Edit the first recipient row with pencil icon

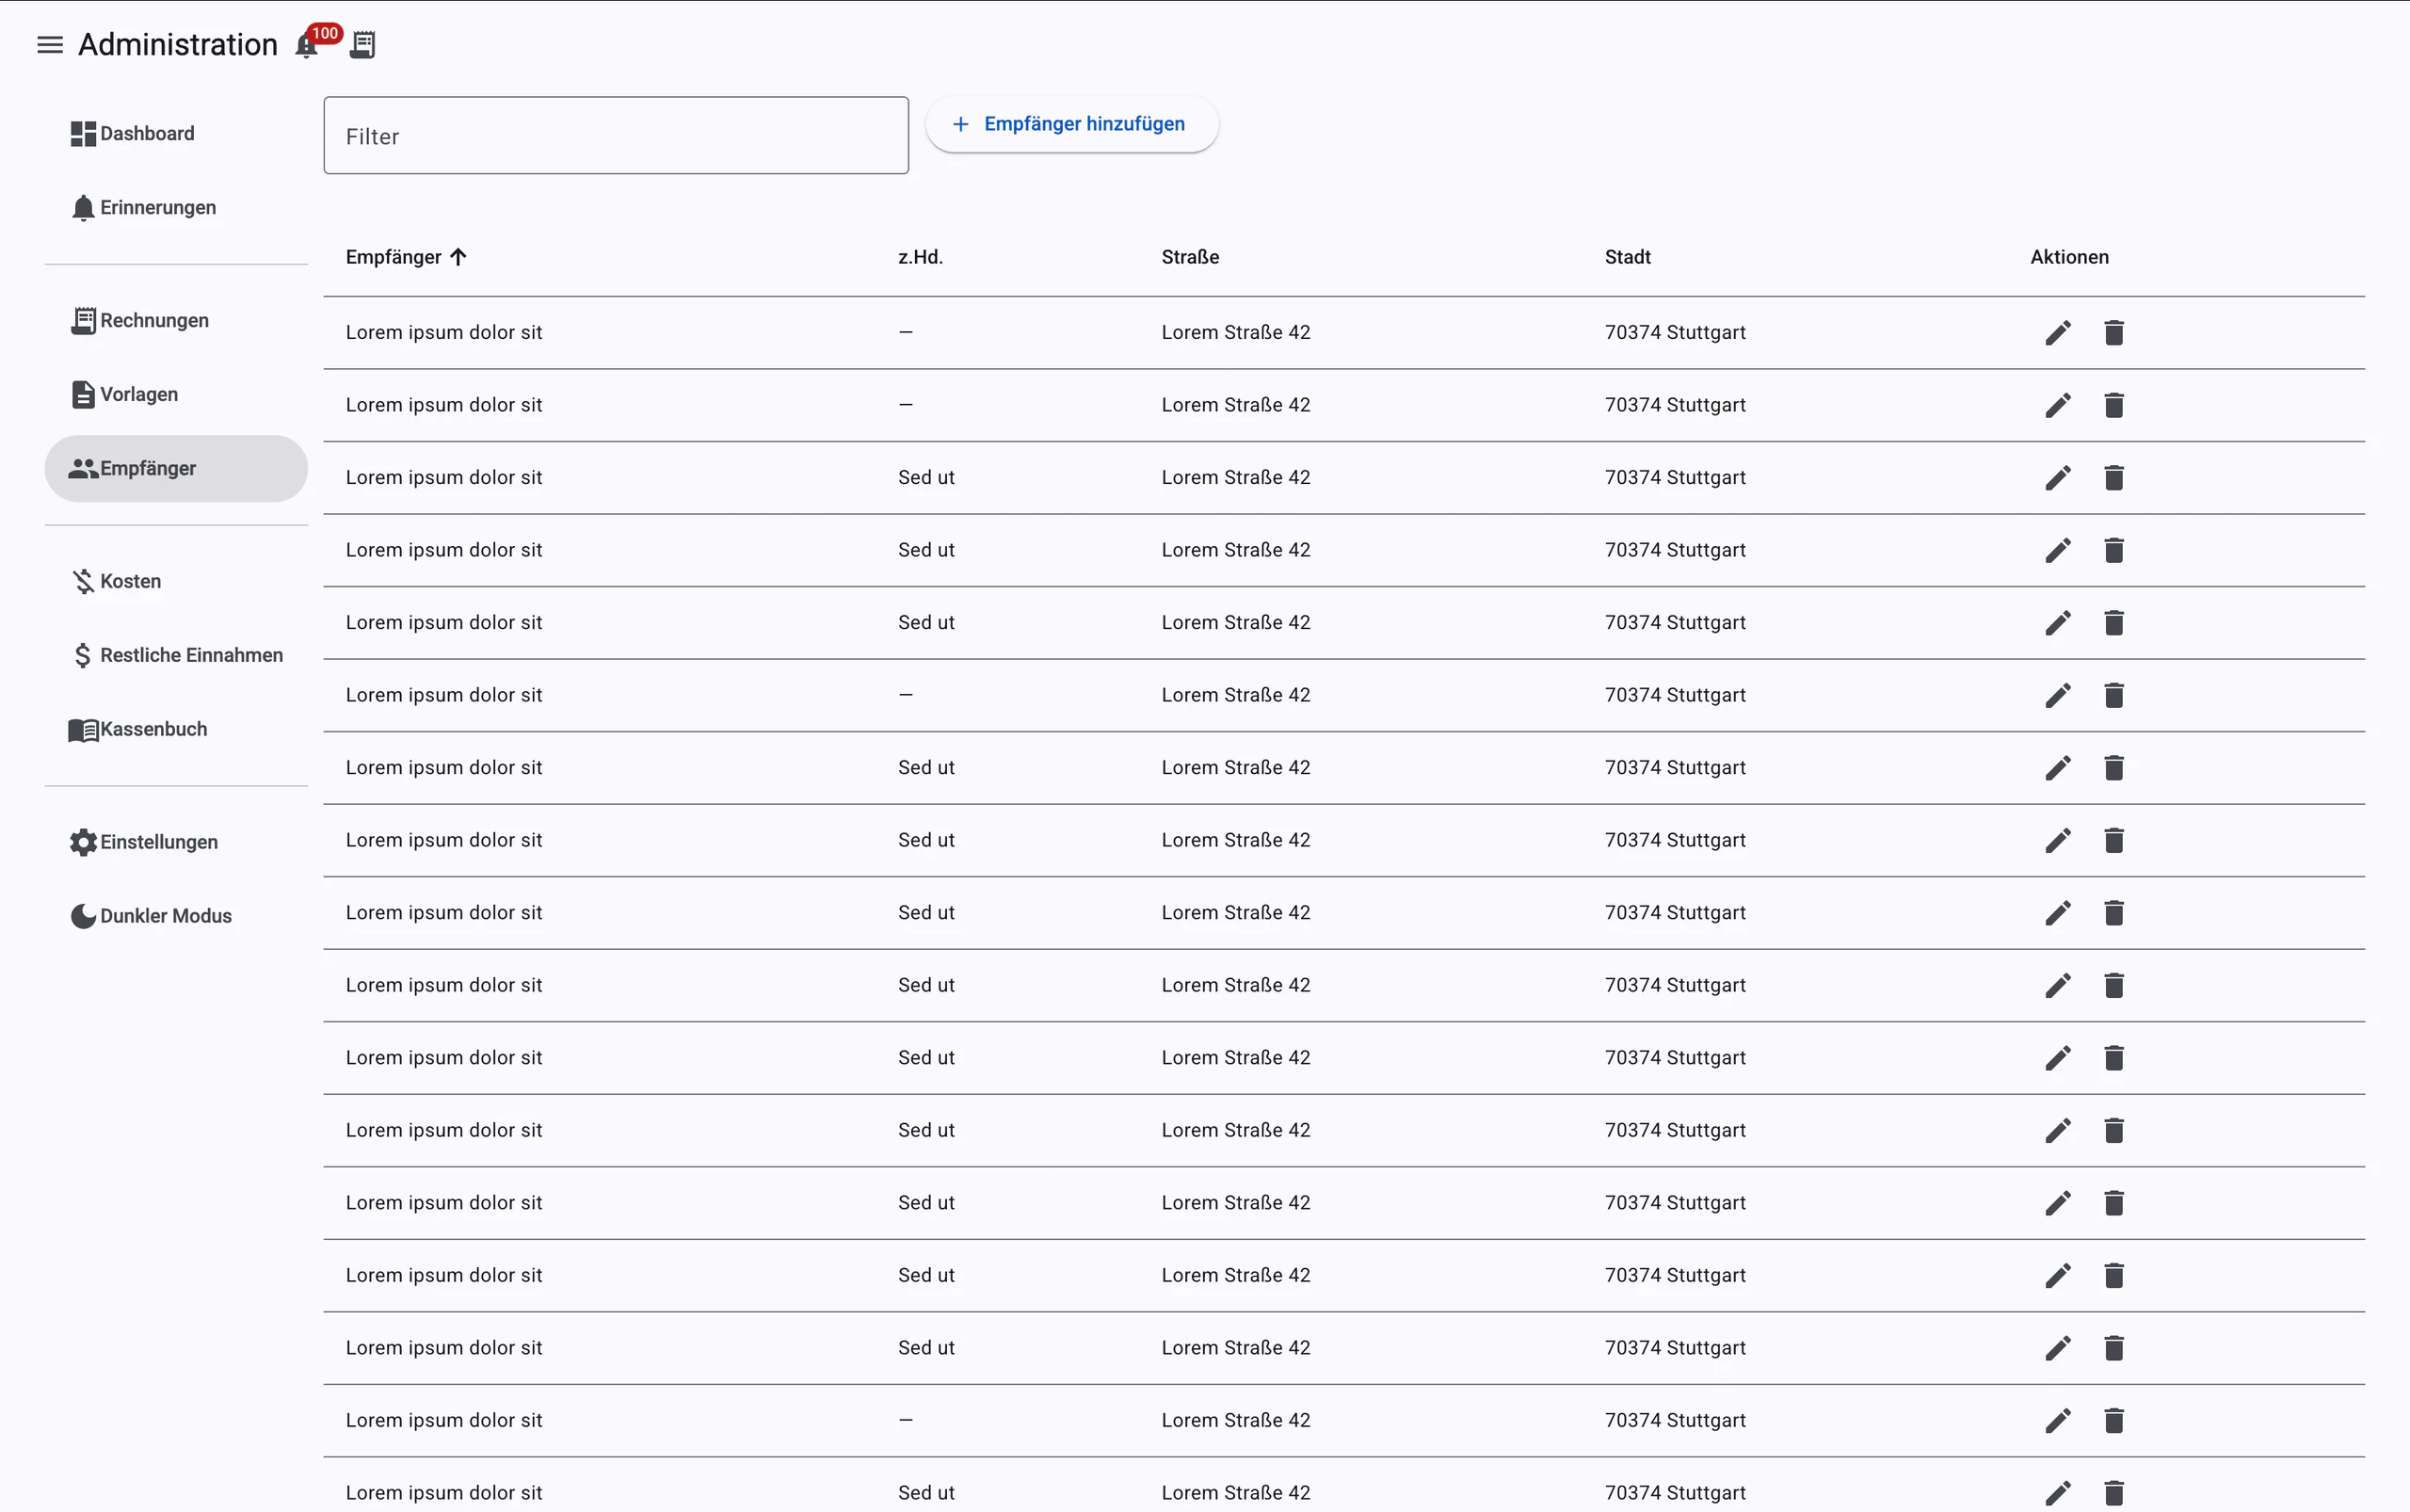click(x=2058, y=333)
